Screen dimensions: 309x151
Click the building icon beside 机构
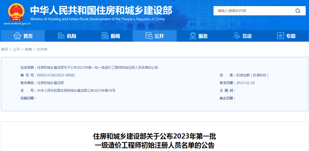(x=61, y=36)
